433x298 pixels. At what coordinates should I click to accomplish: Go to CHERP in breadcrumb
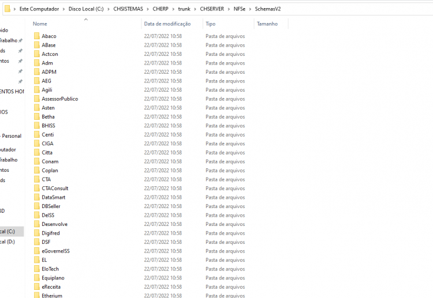(x=160, y=9)
